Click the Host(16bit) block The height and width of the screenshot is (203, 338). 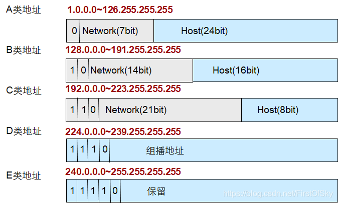pyautogui.click(x=265, y=70)
